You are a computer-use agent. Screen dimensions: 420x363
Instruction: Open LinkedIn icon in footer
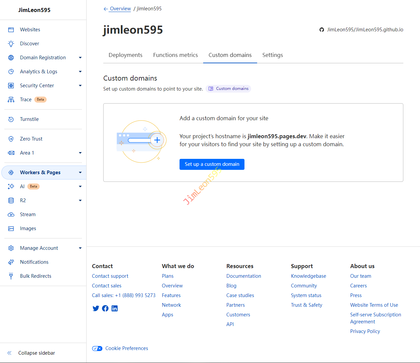tap(115, 308)
